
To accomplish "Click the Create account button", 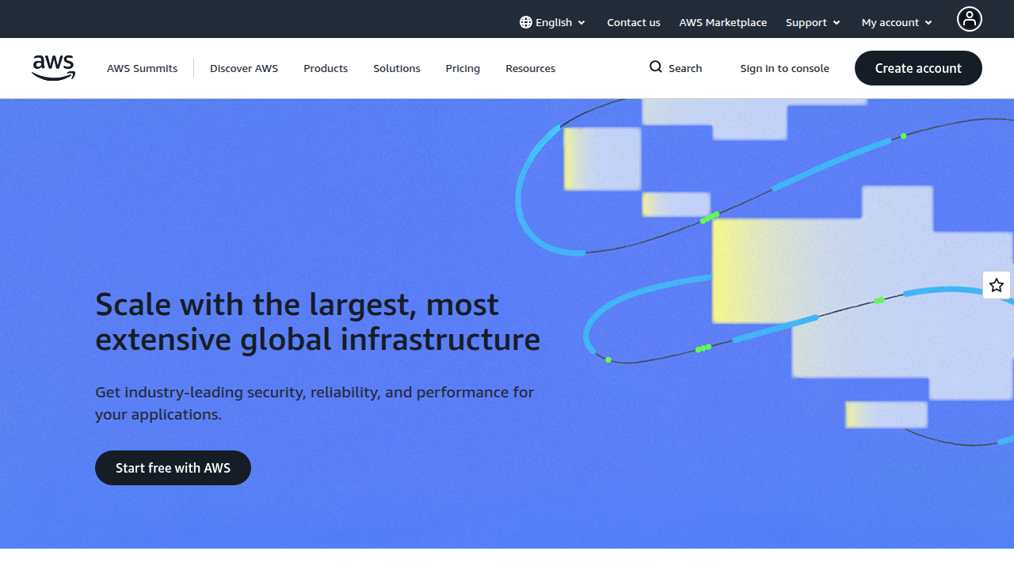I will coord(918,68).
